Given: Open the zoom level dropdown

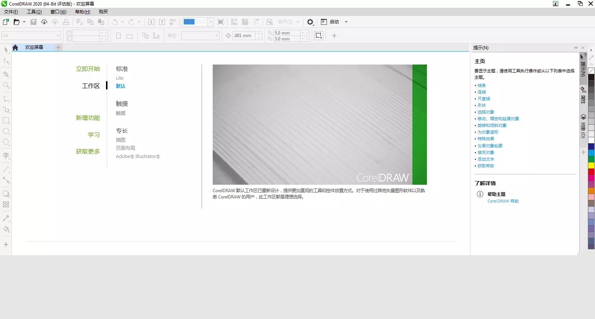Looking at the screenshot, I should pyautogui.click(x=211, y=22).
